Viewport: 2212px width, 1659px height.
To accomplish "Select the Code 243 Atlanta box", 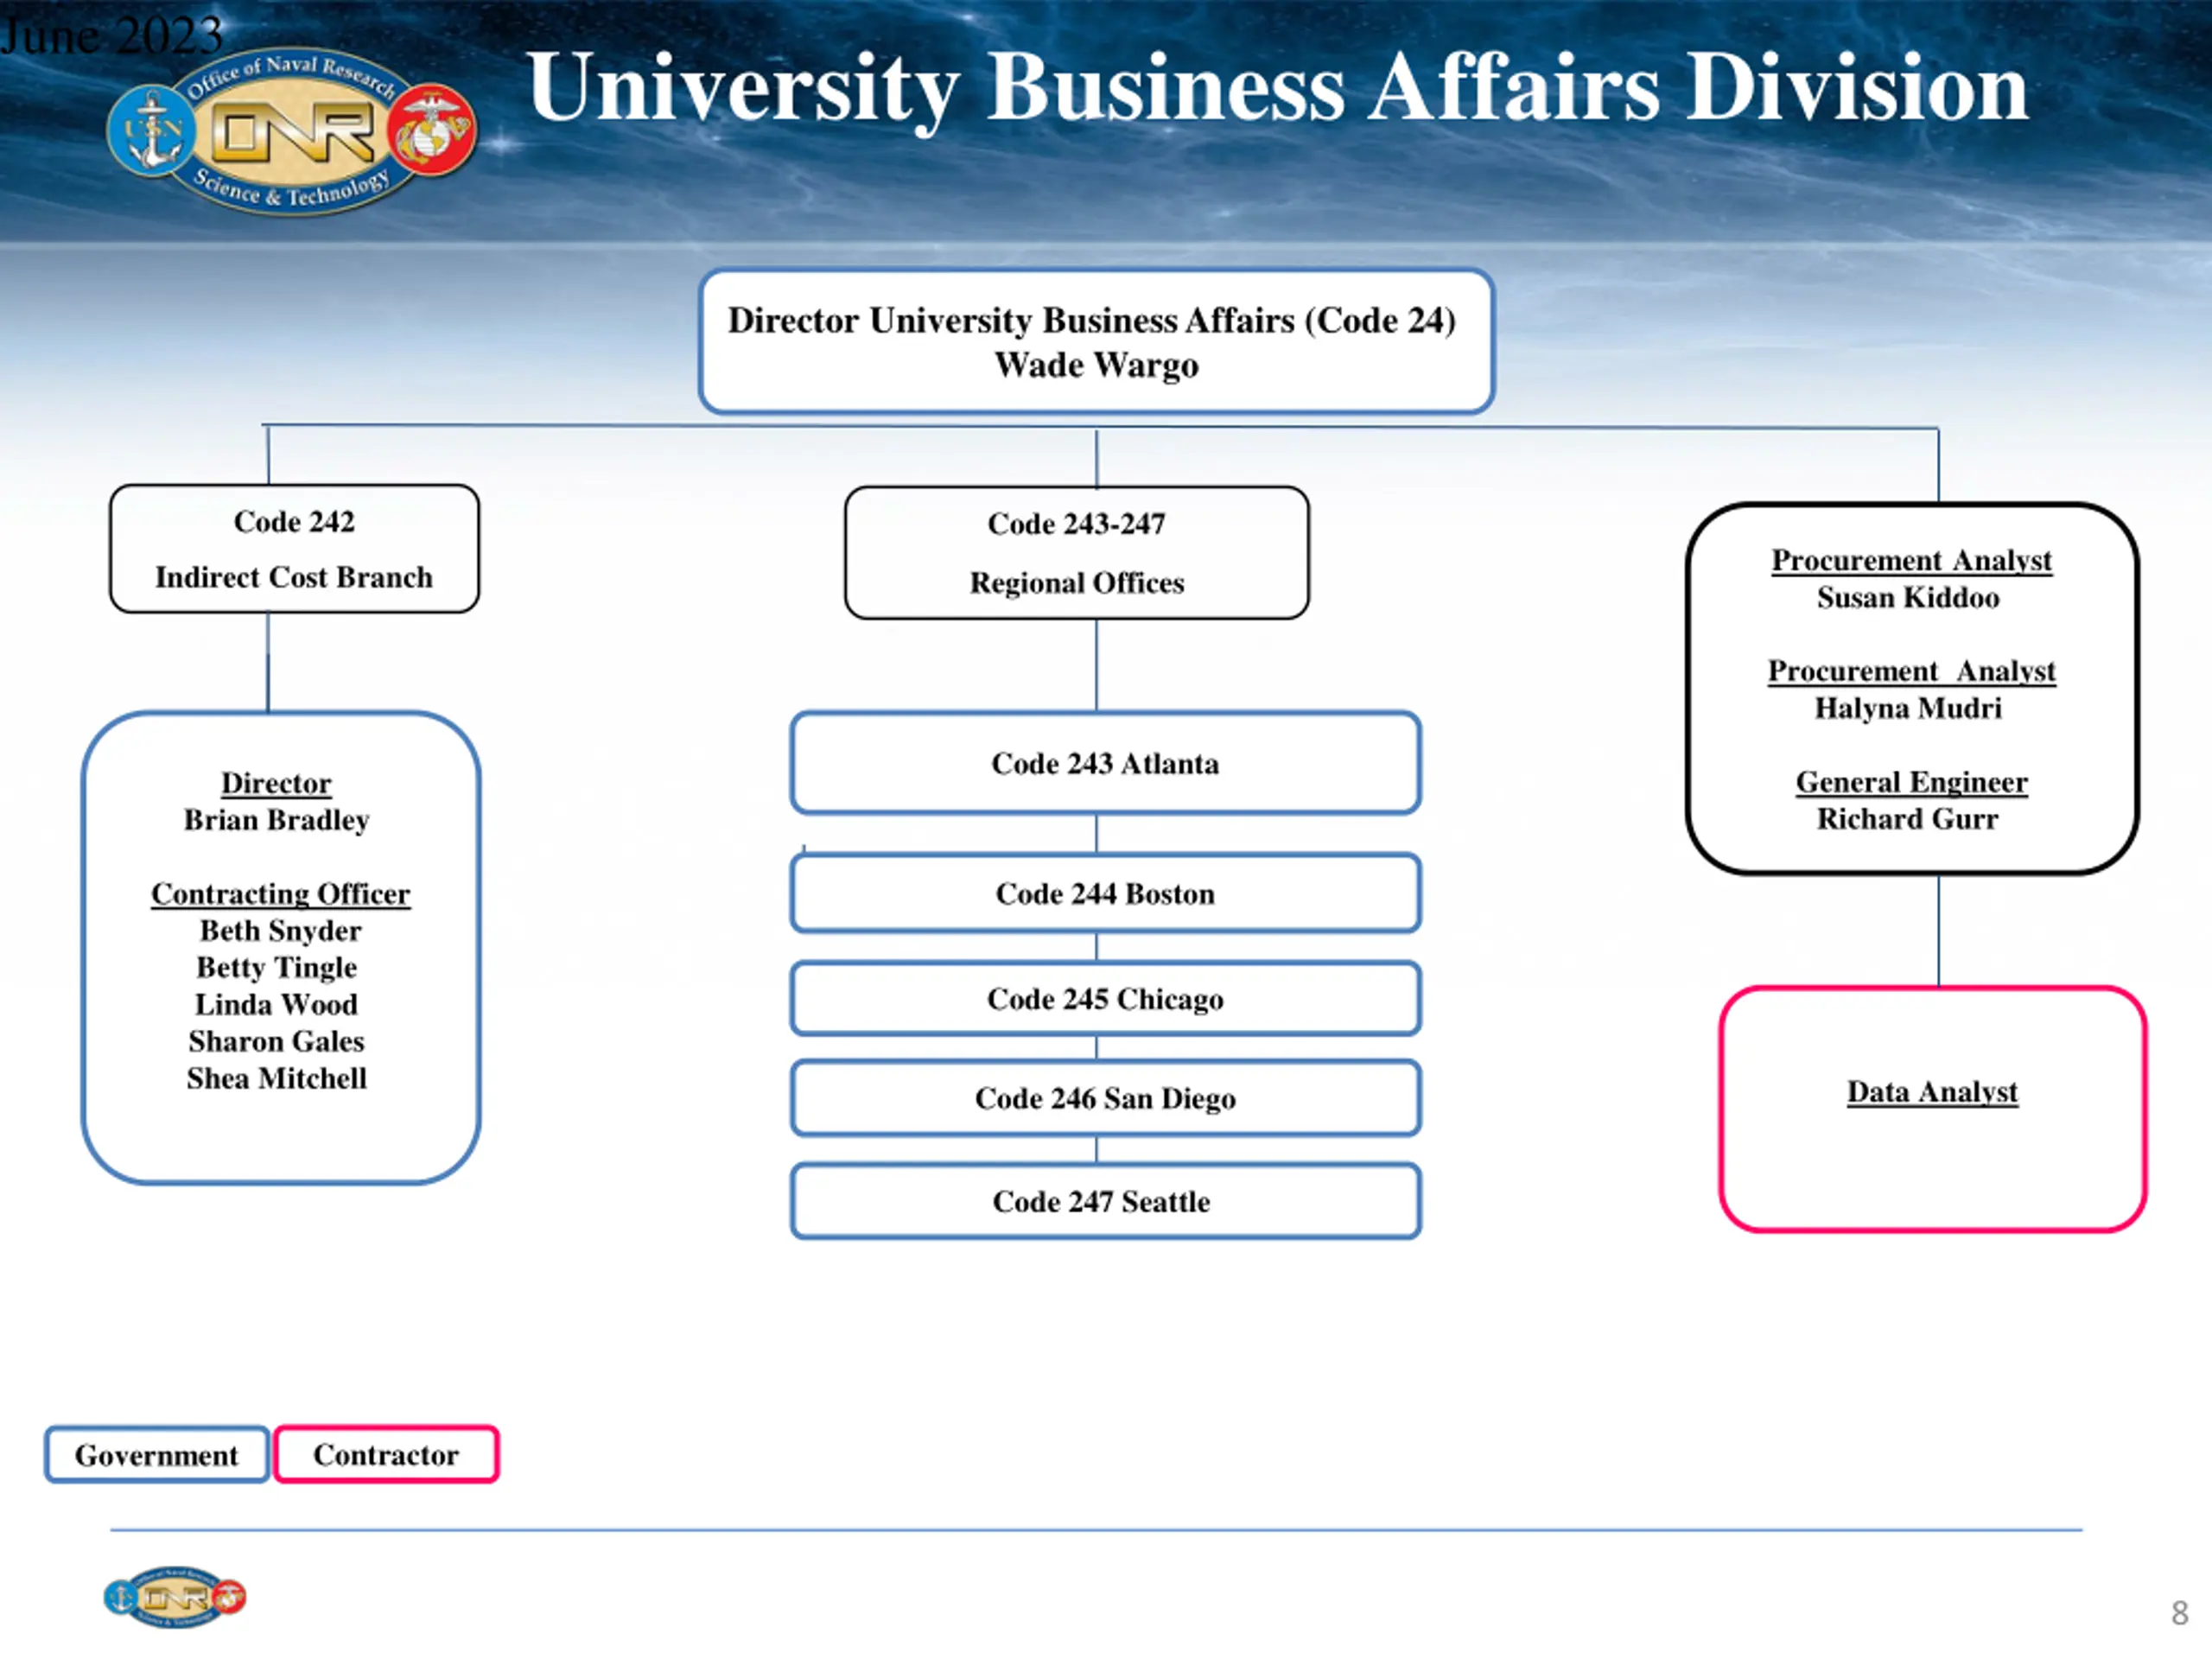I will (x=1105, y=763).
